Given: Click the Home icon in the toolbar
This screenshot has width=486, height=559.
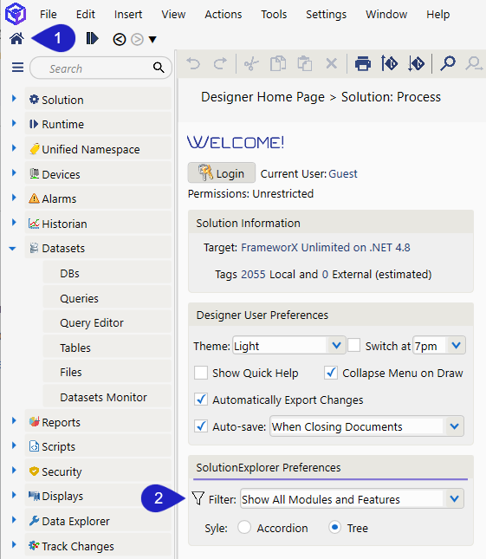Looking at the screenshot, I should (16, 38).
